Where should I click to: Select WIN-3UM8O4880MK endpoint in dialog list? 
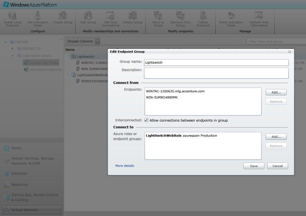pyautogui.click(x=162, y=97)
